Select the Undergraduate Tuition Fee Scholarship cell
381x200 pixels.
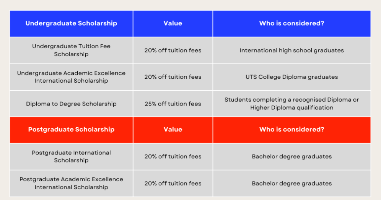click(71, 50)
